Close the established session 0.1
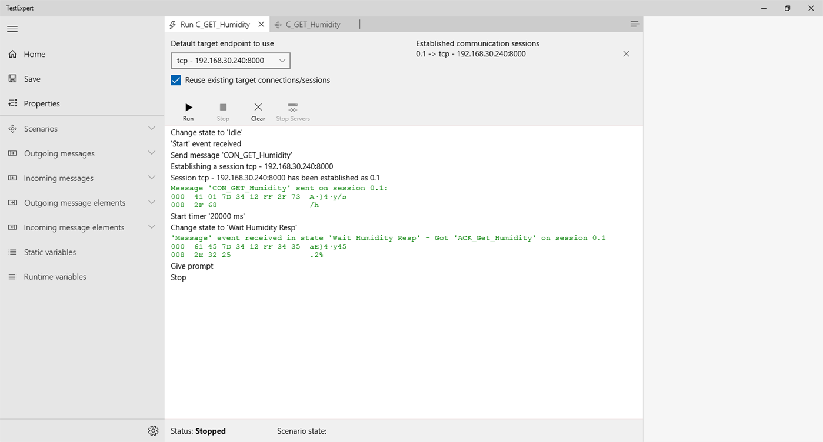 click(626, 54)
